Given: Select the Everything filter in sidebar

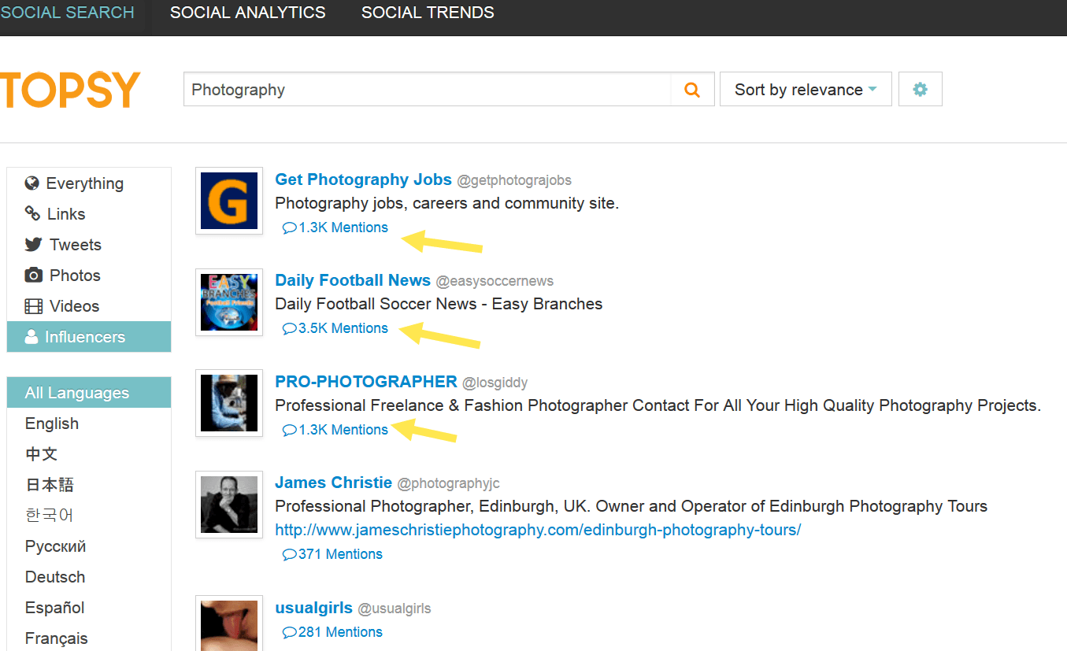Looking at the screenshot, I should pyautogui.click(x=84, y=183).
